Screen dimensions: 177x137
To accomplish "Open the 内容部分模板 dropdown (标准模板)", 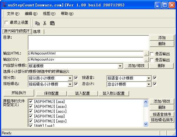I will pyautogui.click(x=120, y=66).
